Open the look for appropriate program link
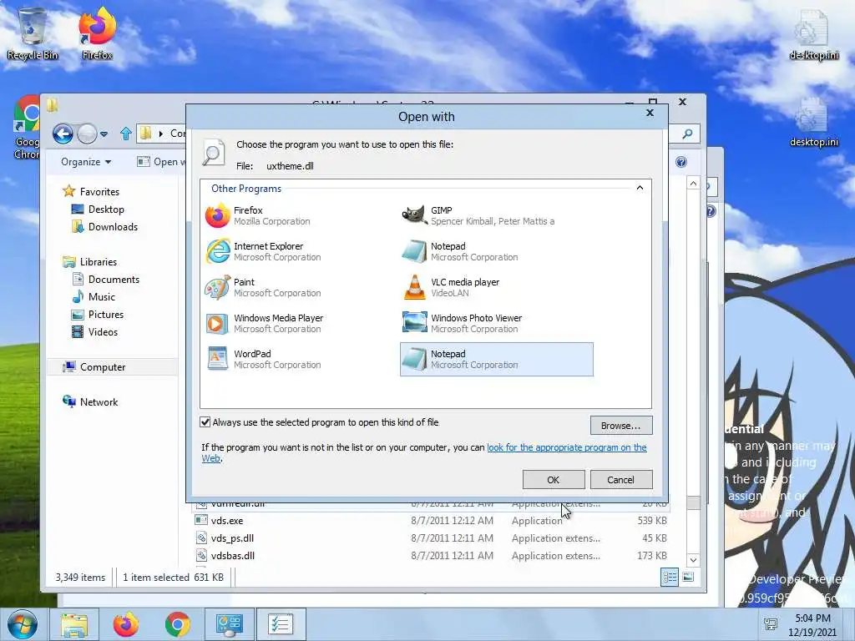This screenshot has width=855, height=641. click(x=567, y=447)
